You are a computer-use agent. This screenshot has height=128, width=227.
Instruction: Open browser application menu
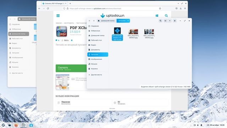185,9
